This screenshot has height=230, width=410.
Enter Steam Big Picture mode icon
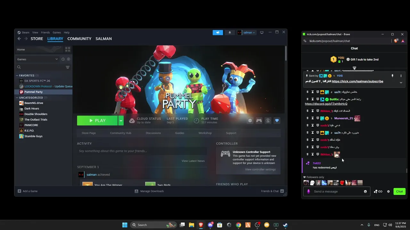[262, 33]
